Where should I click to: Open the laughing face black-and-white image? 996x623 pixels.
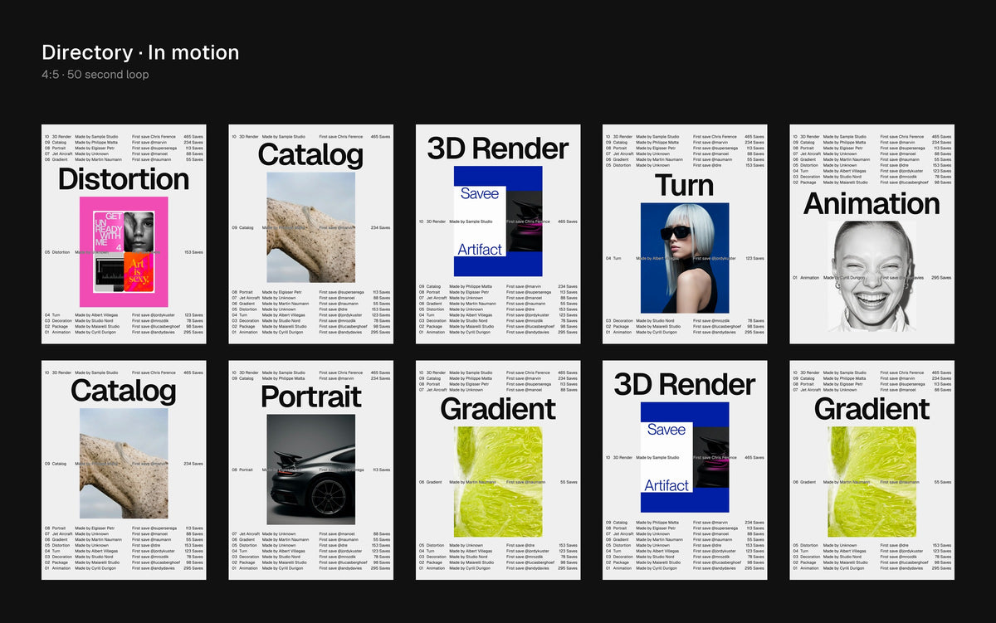click(871, 277)
